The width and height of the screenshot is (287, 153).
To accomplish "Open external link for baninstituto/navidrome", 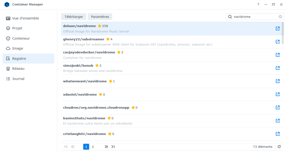I will click(278, 120).
